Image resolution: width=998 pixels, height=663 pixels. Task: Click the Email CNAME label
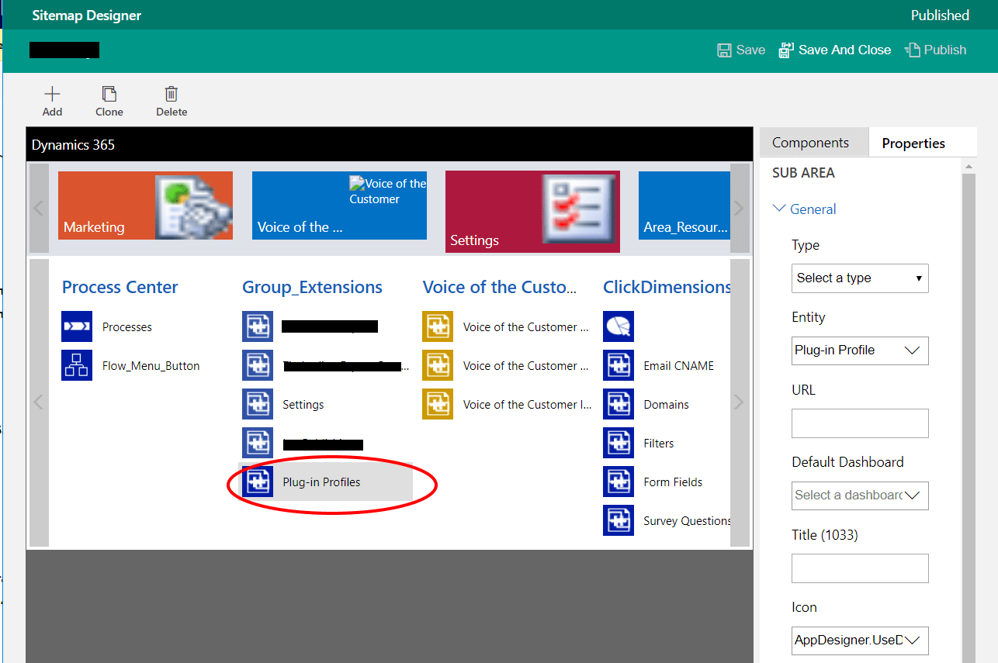(x=679, y=366)
